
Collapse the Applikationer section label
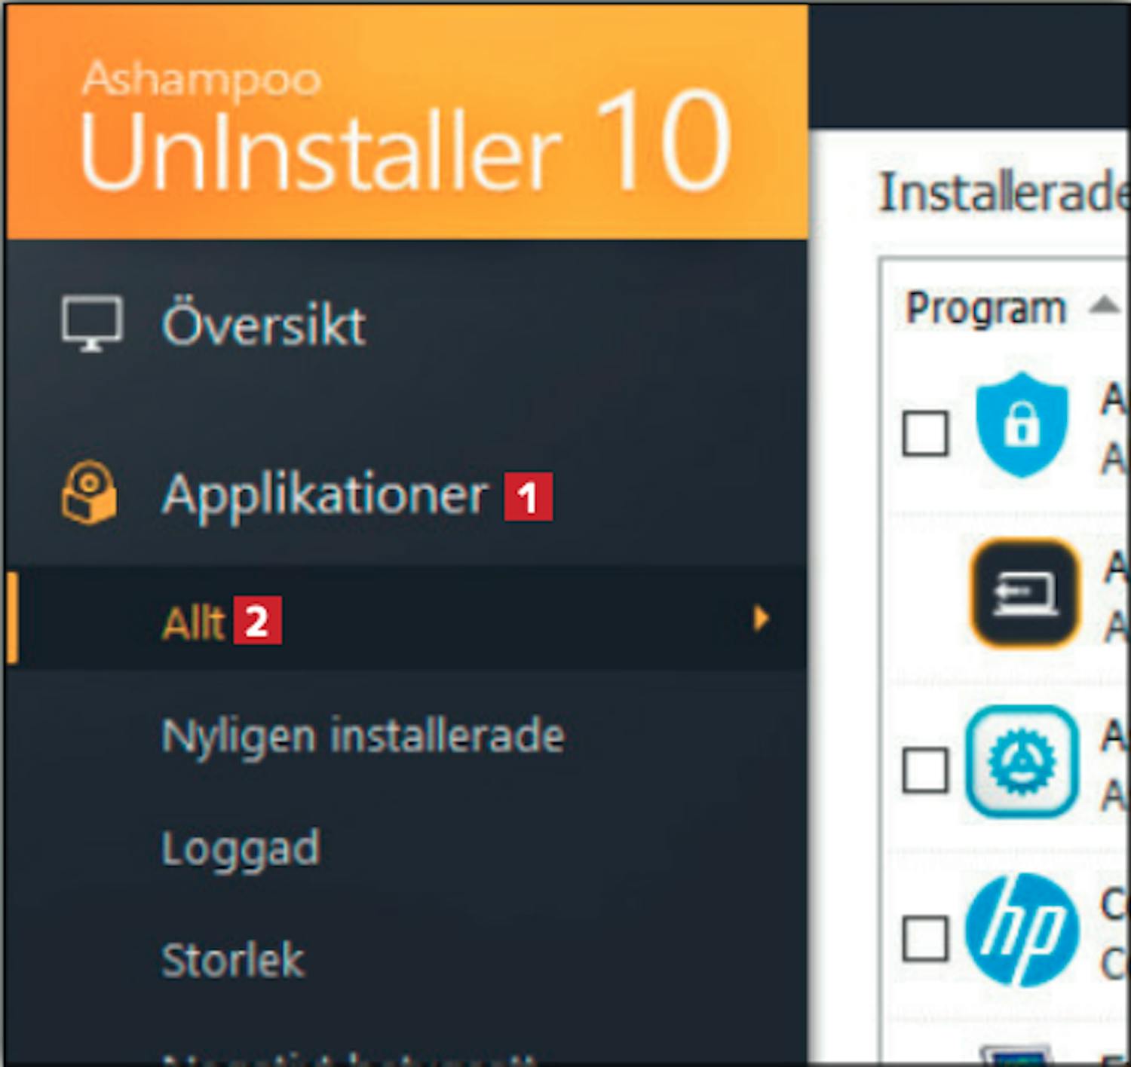tap(325, 495)
